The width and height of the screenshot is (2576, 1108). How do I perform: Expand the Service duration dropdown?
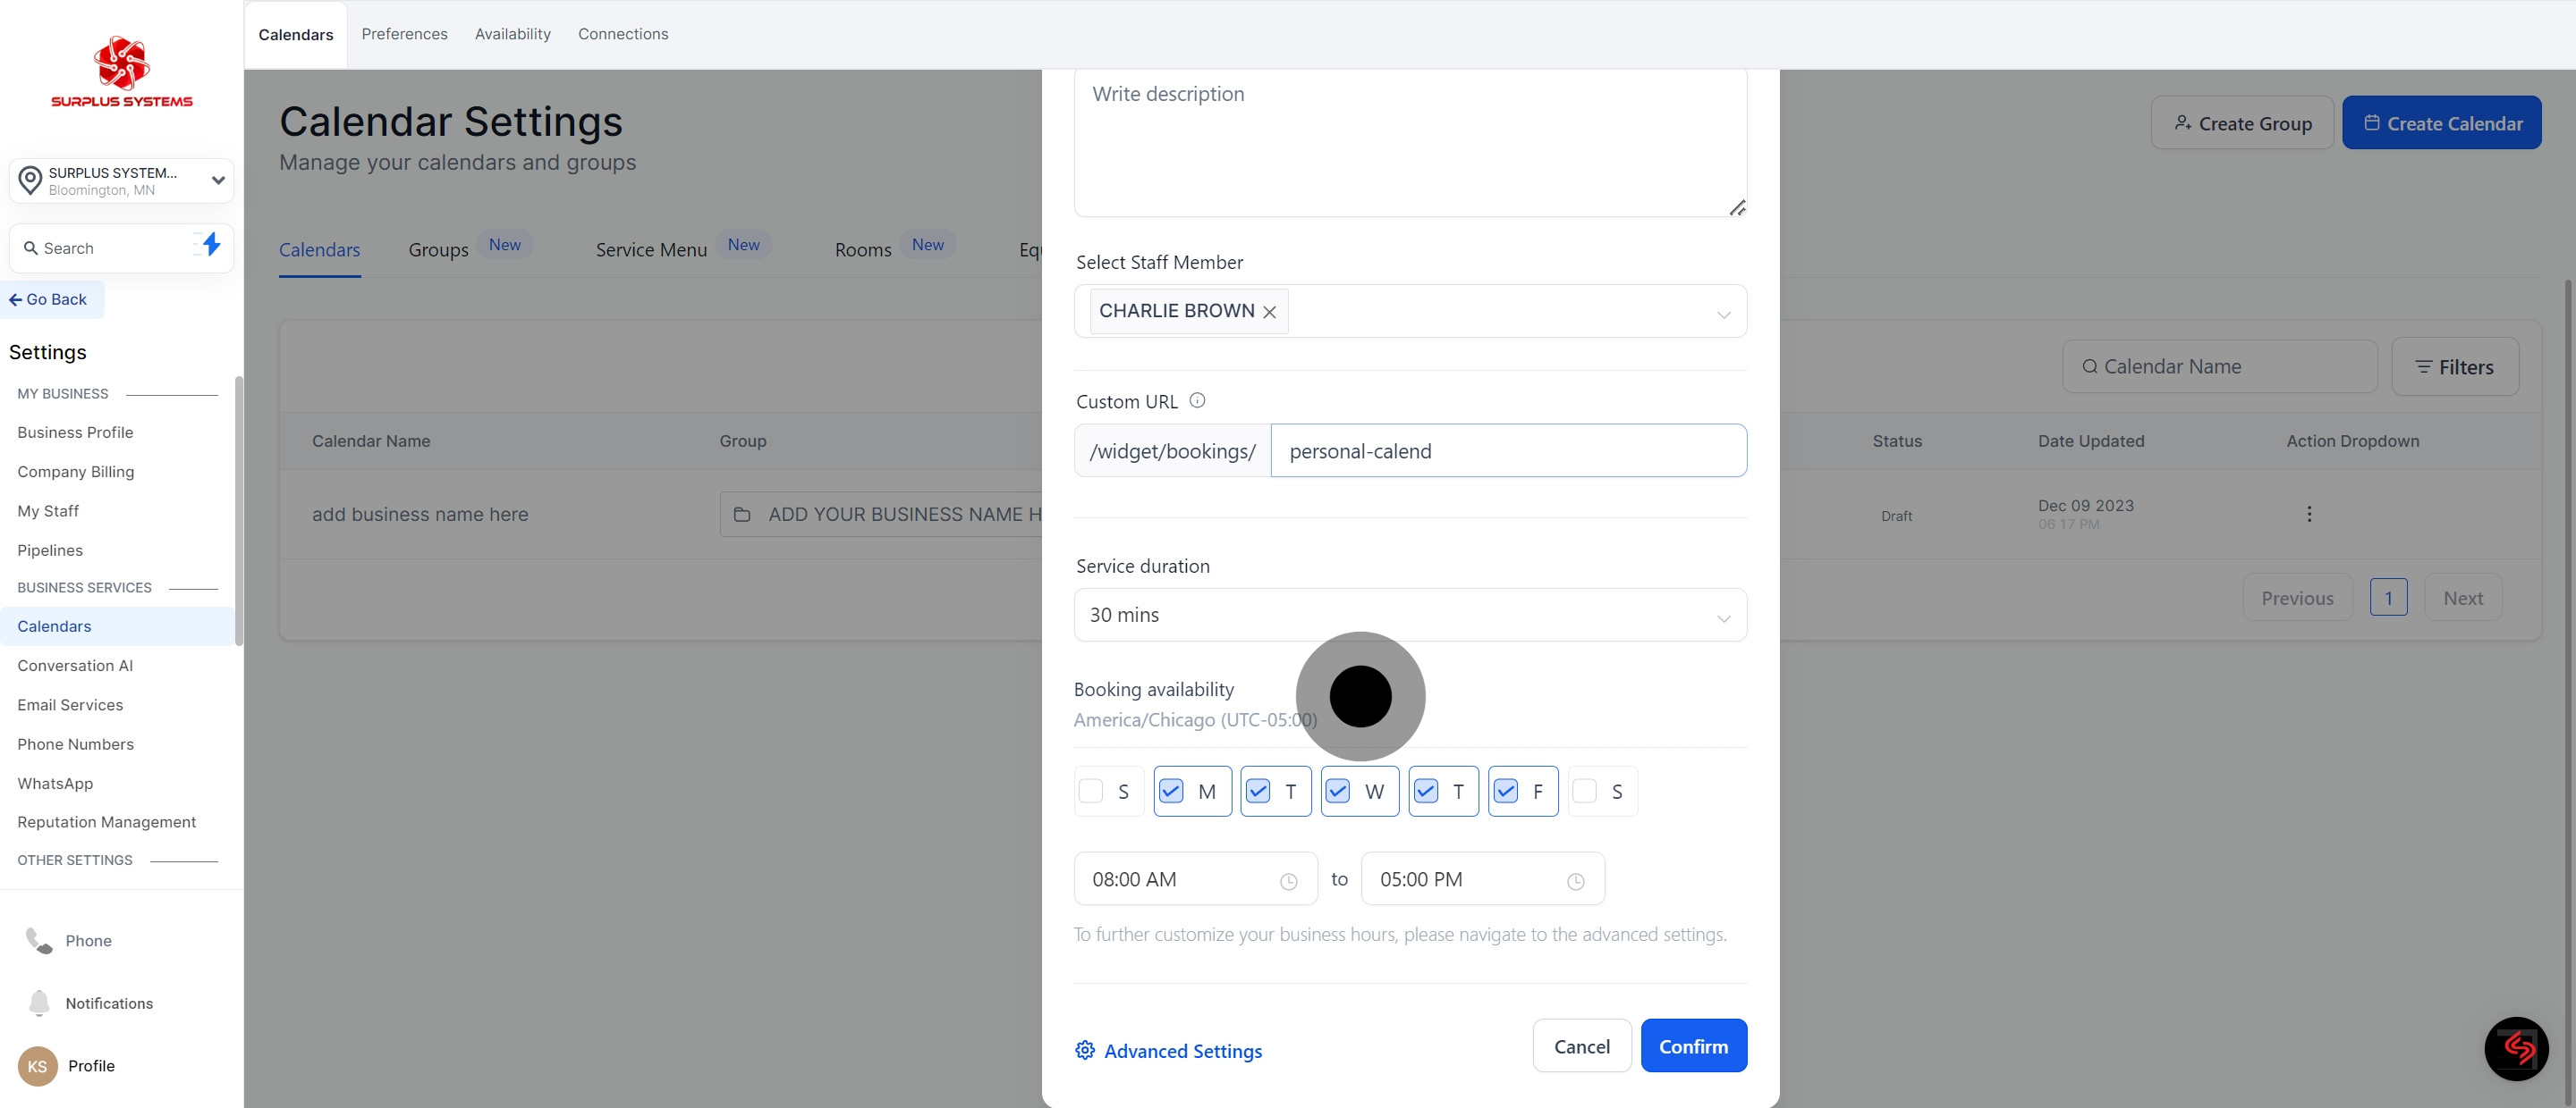(1410, 616)
